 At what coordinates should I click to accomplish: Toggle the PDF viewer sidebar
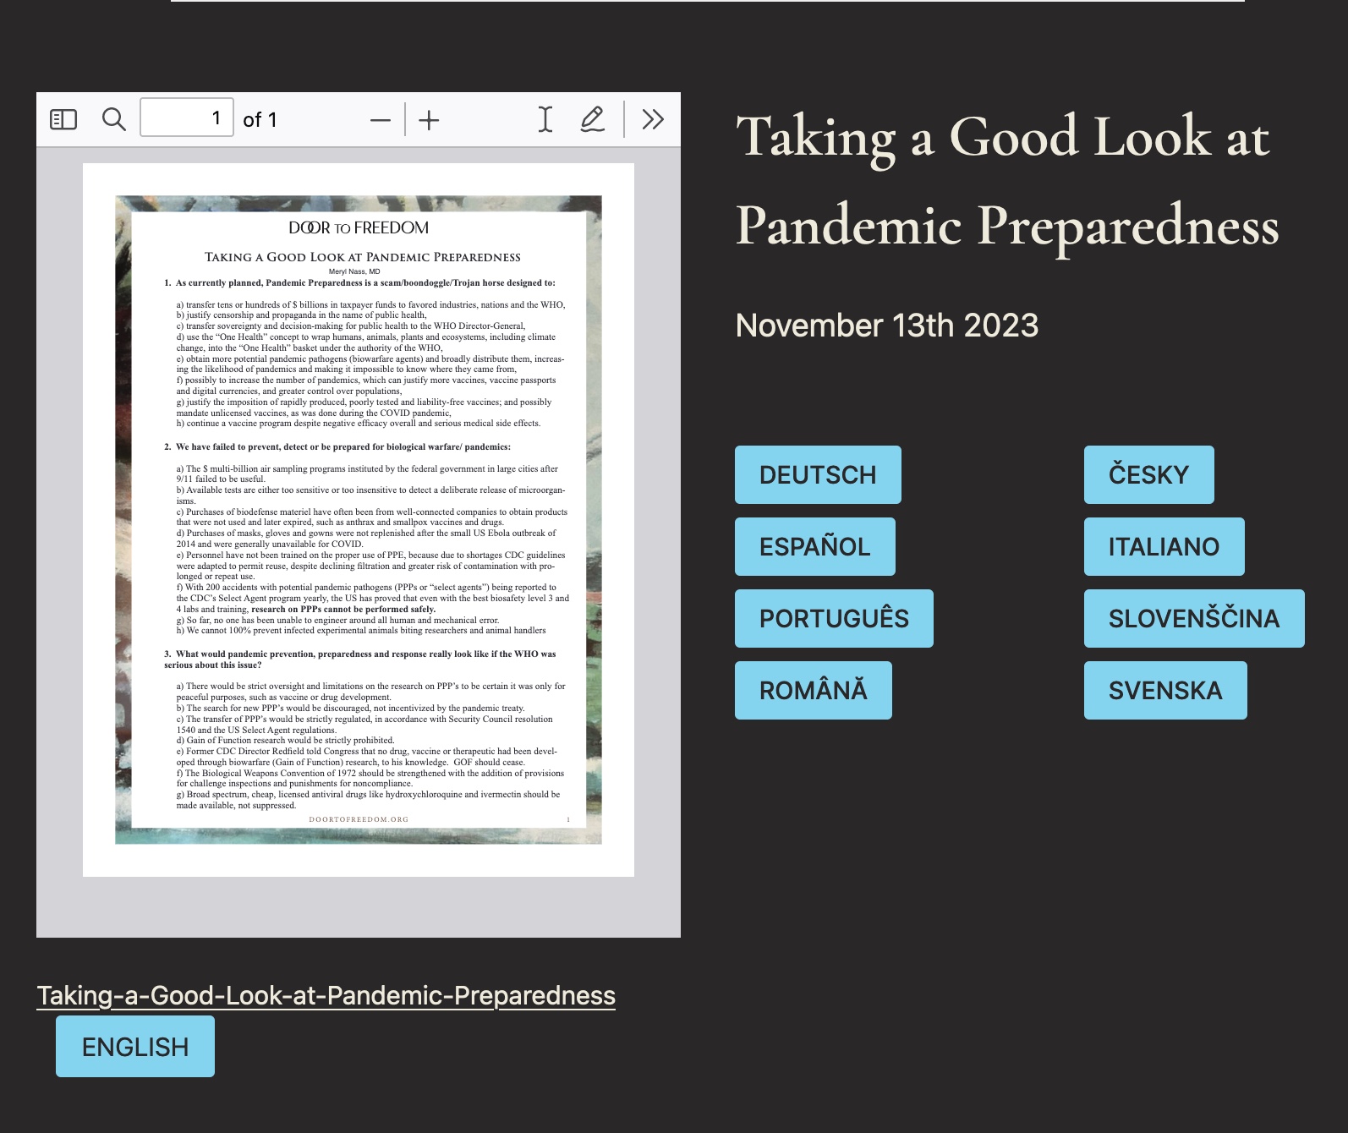pos(63,119)
